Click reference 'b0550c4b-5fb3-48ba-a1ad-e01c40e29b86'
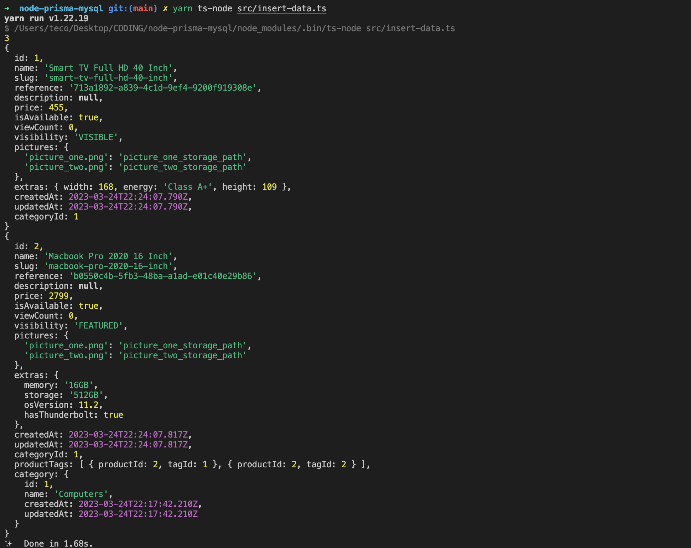The height and width of the screenshot is (548, 691). [163, 276]
